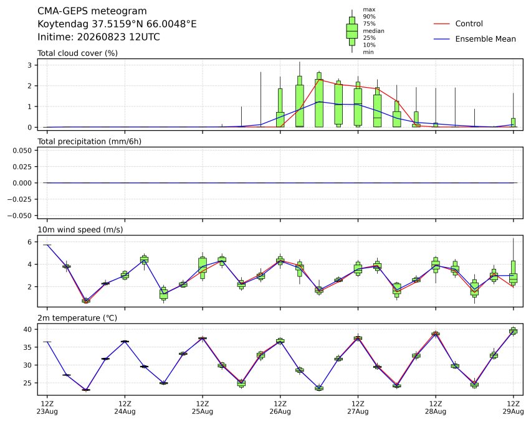Screen dimensions: 531x422
Task: Click the 12Z 28Aug axis tick label
Action: 436,408
